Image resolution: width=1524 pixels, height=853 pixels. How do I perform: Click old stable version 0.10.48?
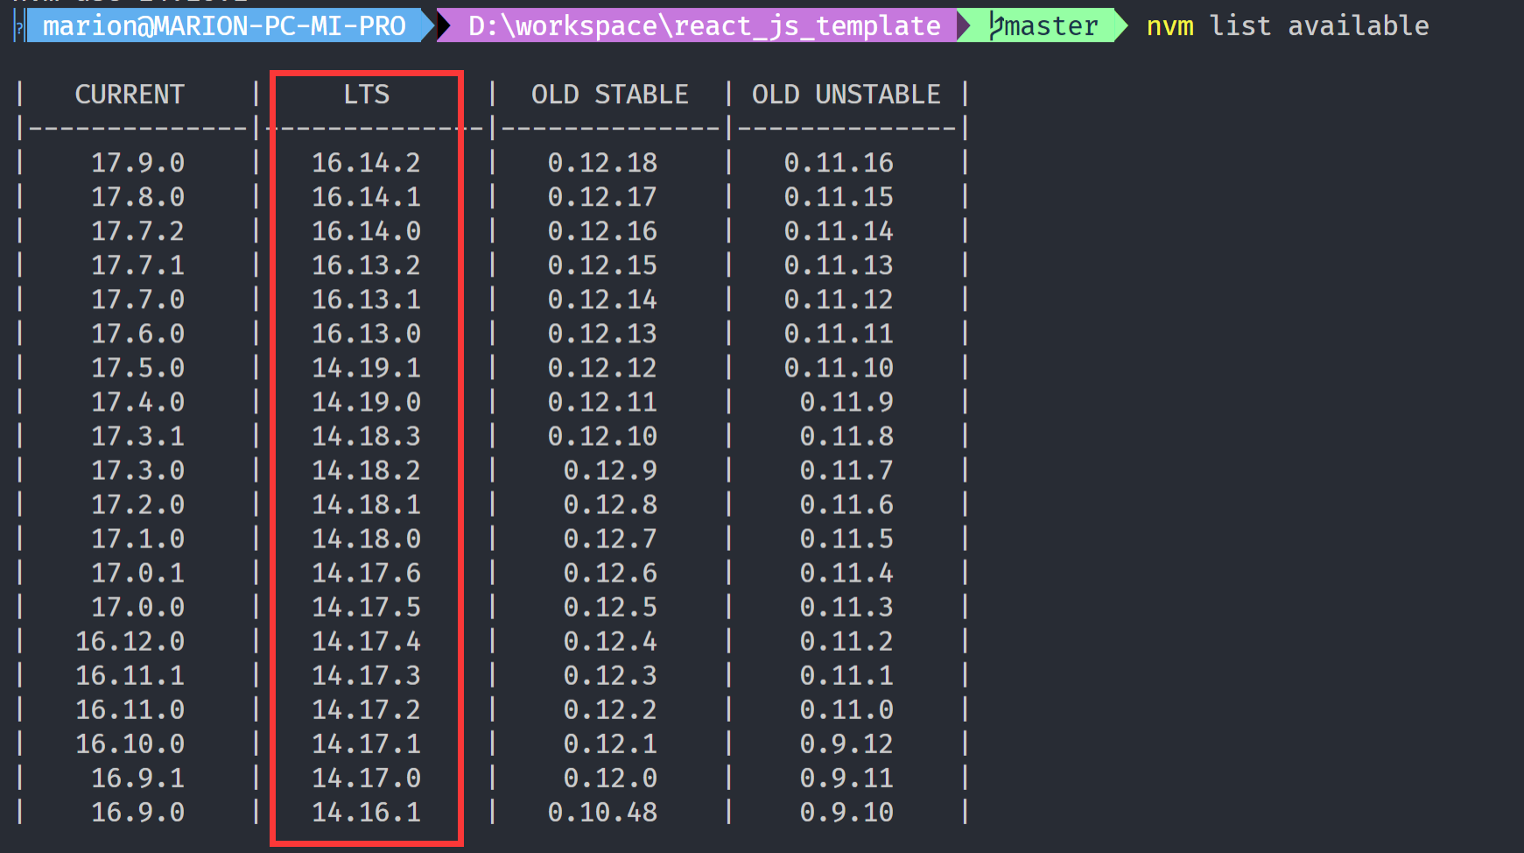(602, 812)
